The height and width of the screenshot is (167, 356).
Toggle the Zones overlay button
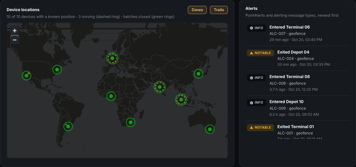pos(197,10)
